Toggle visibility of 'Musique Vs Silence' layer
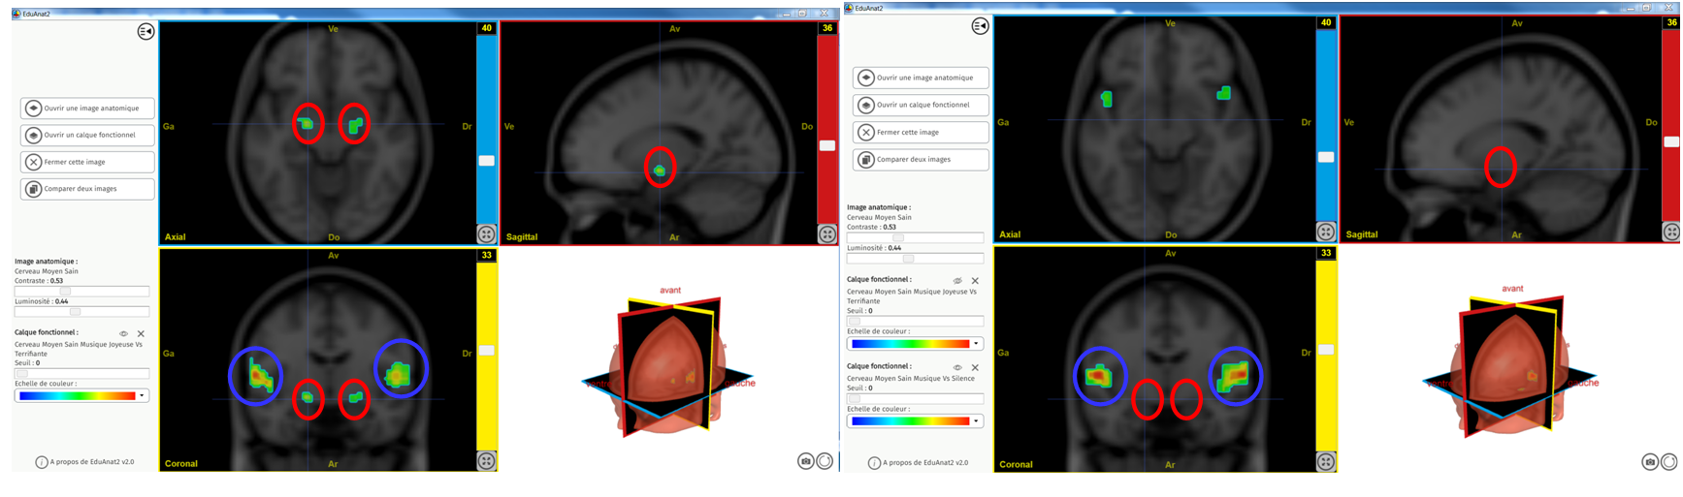This screenshot has width=1683, height=497. pos(957,368)
